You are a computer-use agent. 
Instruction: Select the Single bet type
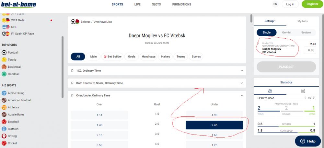(266, 33)
